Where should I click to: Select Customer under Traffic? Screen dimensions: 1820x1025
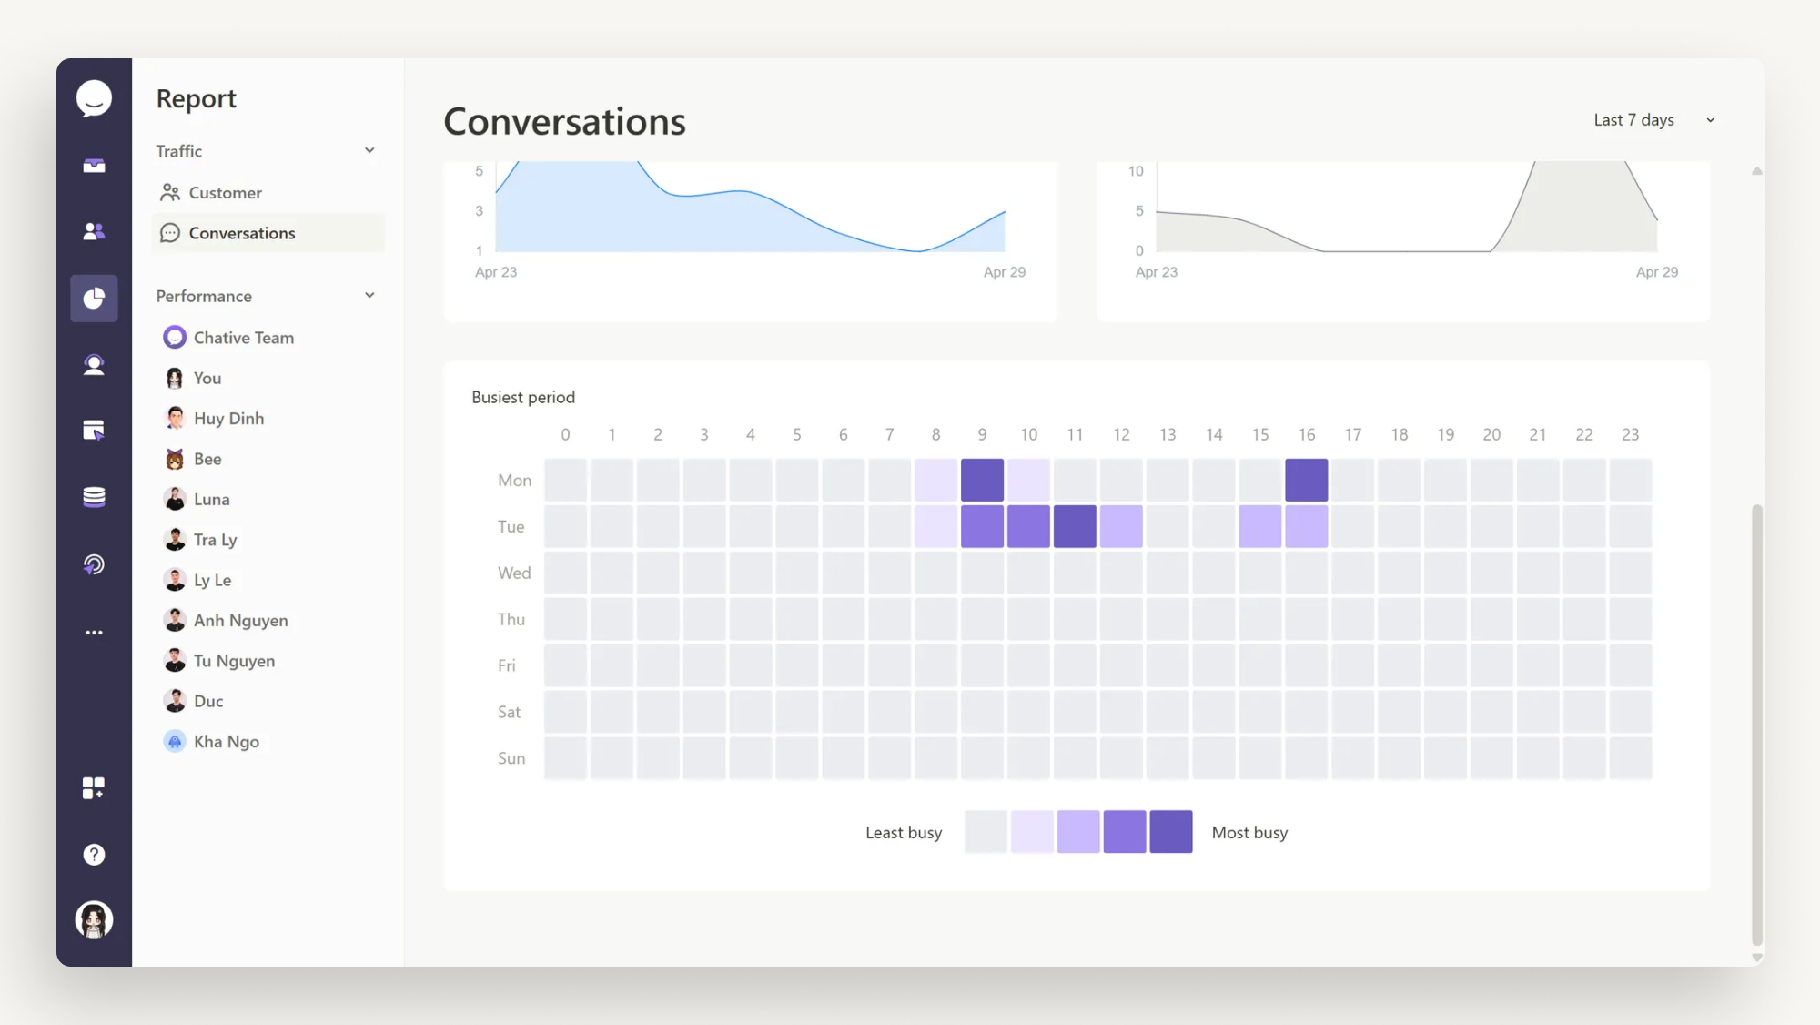225,193
